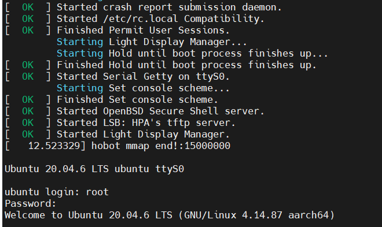The width and height of the screenshot is (382, 227).
Task: Click the blue Starting Light Display Manager line
Action: tap(152, 42)
